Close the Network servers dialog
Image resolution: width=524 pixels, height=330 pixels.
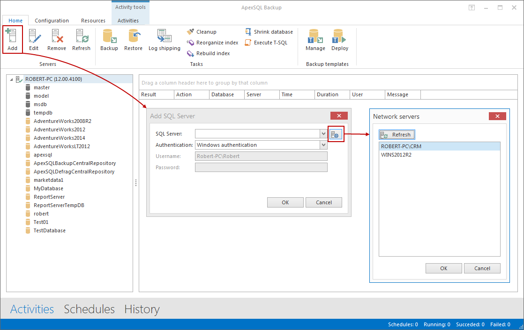click(497, 116)
